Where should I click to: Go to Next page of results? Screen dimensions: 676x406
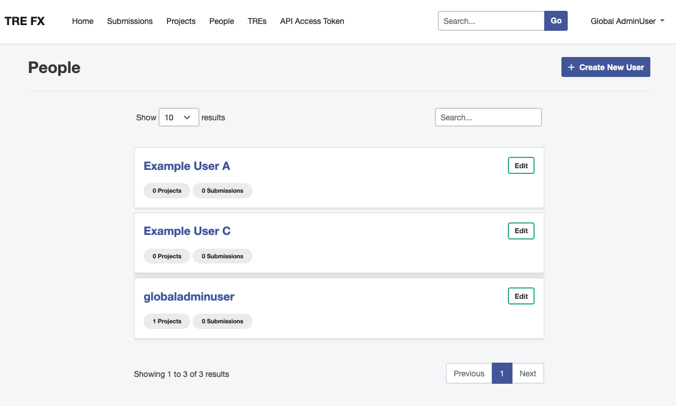(528, 373)
